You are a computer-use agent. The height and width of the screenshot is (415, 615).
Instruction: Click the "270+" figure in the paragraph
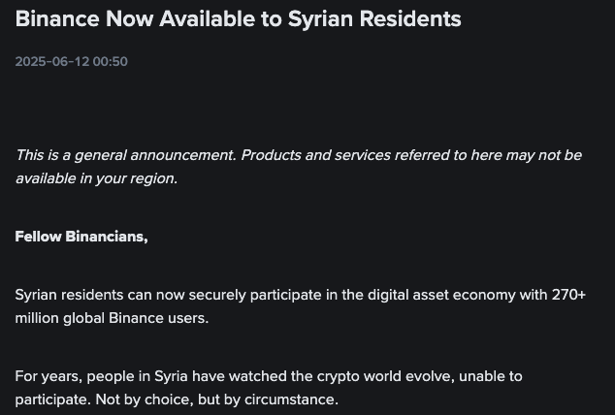coord(567,295)
